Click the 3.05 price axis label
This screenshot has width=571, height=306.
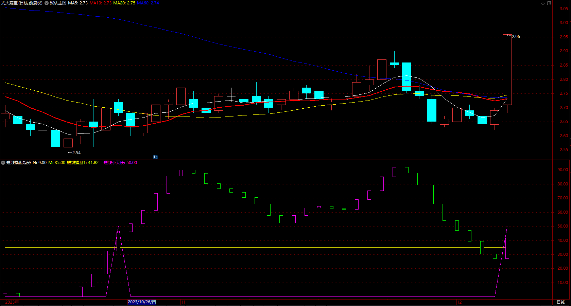[564, 9]
